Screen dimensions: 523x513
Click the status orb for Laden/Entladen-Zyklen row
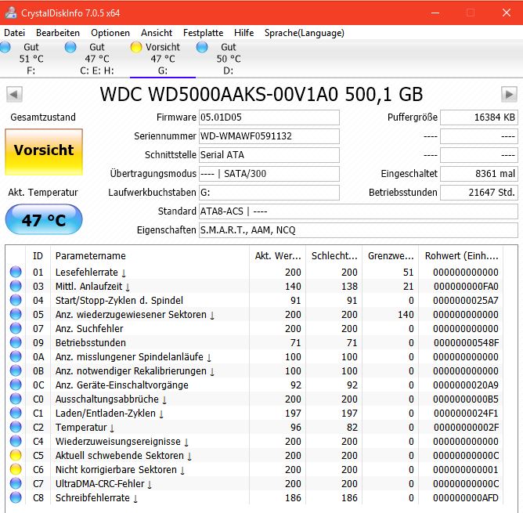[16, 413]
